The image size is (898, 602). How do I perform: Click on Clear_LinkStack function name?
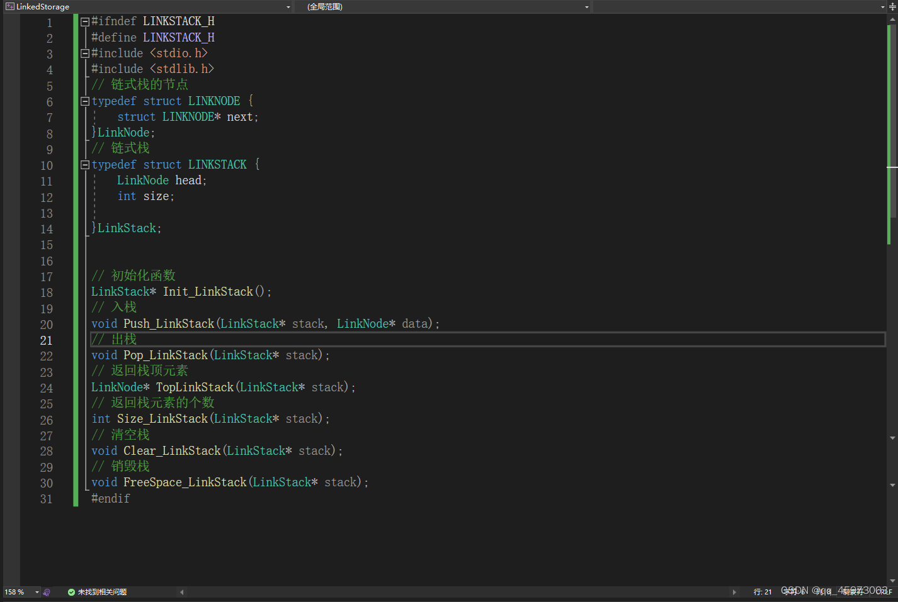(172, 451)
